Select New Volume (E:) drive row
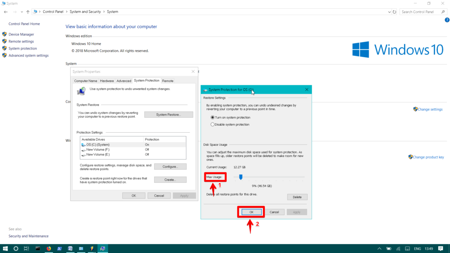Image resolution: width=450 pixels, height=253 pixels. pyautogui.click(x=133, y=154)
